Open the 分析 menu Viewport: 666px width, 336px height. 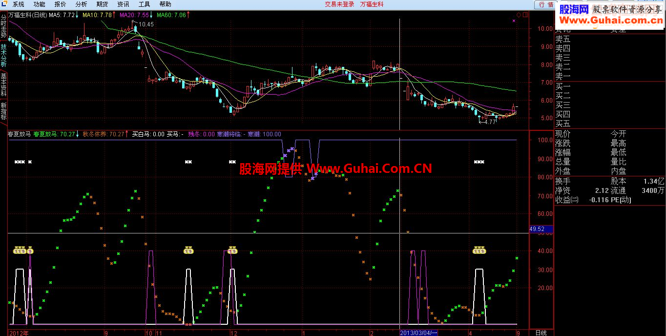(x=82, y=4)
